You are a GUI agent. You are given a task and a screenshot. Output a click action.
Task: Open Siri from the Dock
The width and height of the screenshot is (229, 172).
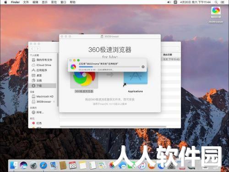24,166
